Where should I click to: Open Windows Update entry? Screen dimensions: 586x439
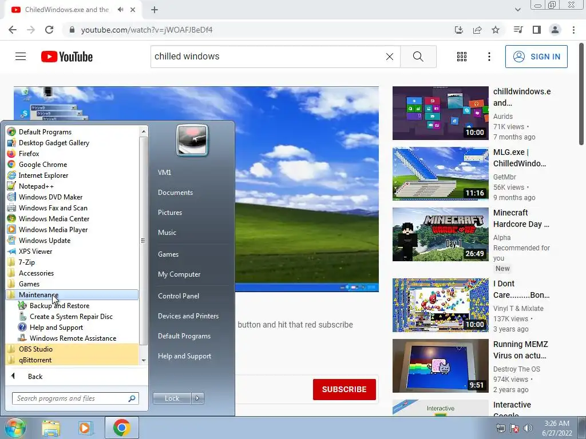(x=72, y=241)
